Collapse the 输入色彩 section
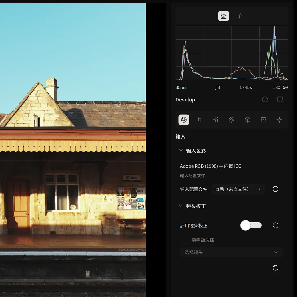This screenshot has width=297, height=297. [181, 150]
